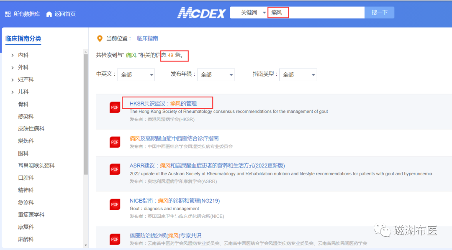Select 烧伤科 category
Viewport: 452px width, 250px height.
(x=26, y=141)
